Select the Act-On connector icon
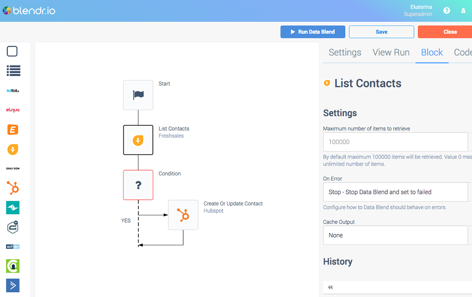Screen dimensions: 472x297 click(x=13, y=246)
